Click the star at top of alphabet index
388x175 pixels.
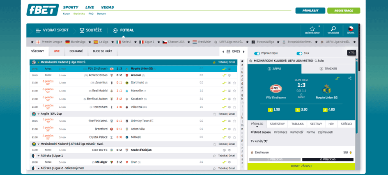click(242, 61)
